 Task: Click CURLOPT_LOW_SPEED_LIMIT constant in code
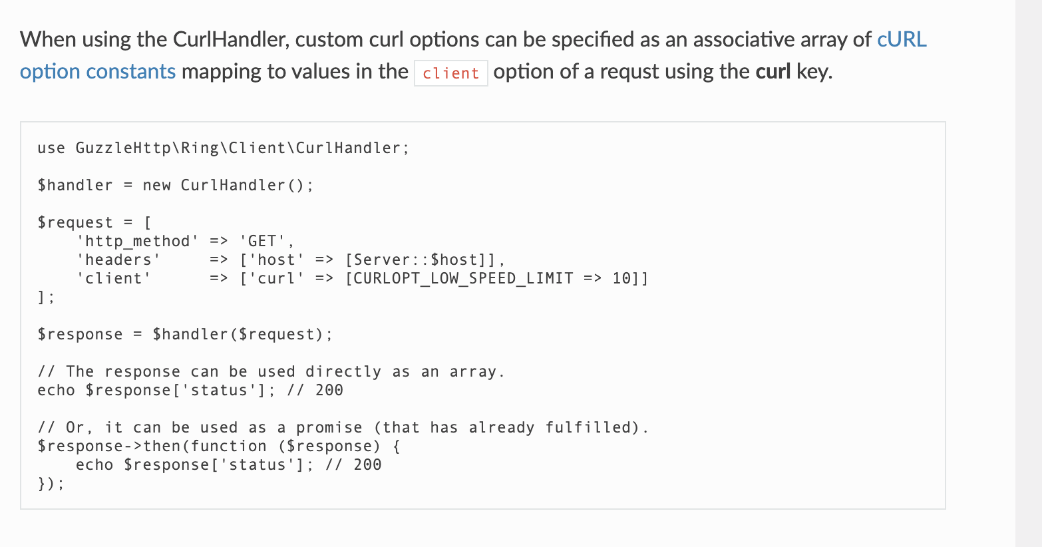coord(463,278)
